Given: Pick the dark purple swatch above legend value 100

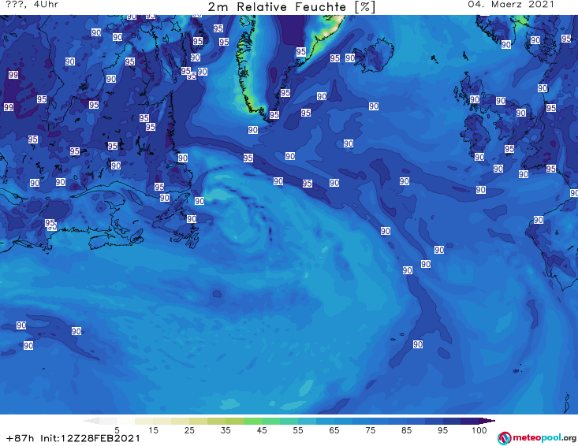Looking at the screenshot, I should coord(470,421).
